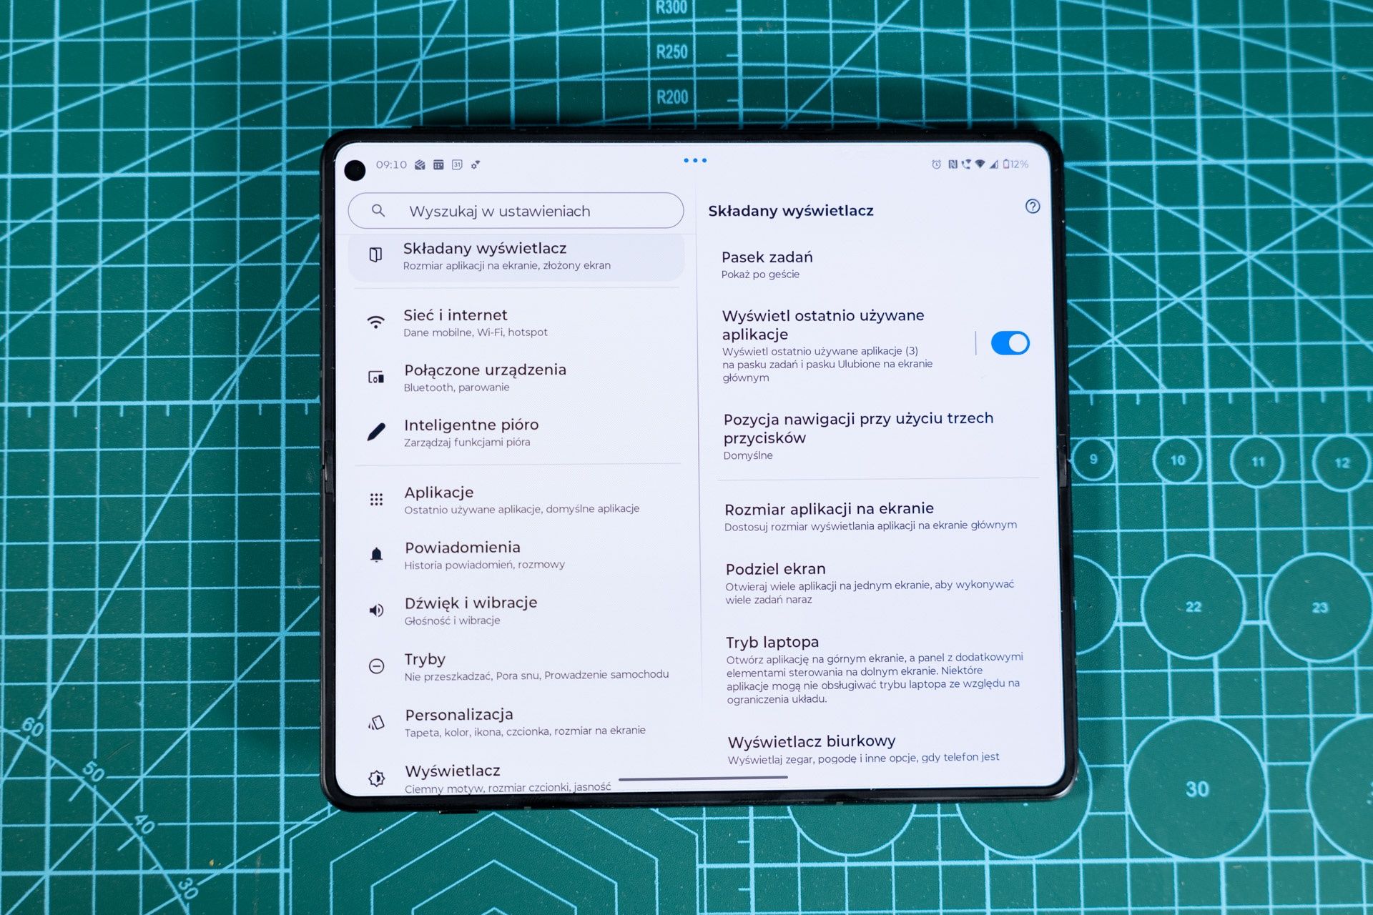Focus the Wyszukaj w ustawieniach search field
This screenshot has width=1373, height=915.
[516, 210]
